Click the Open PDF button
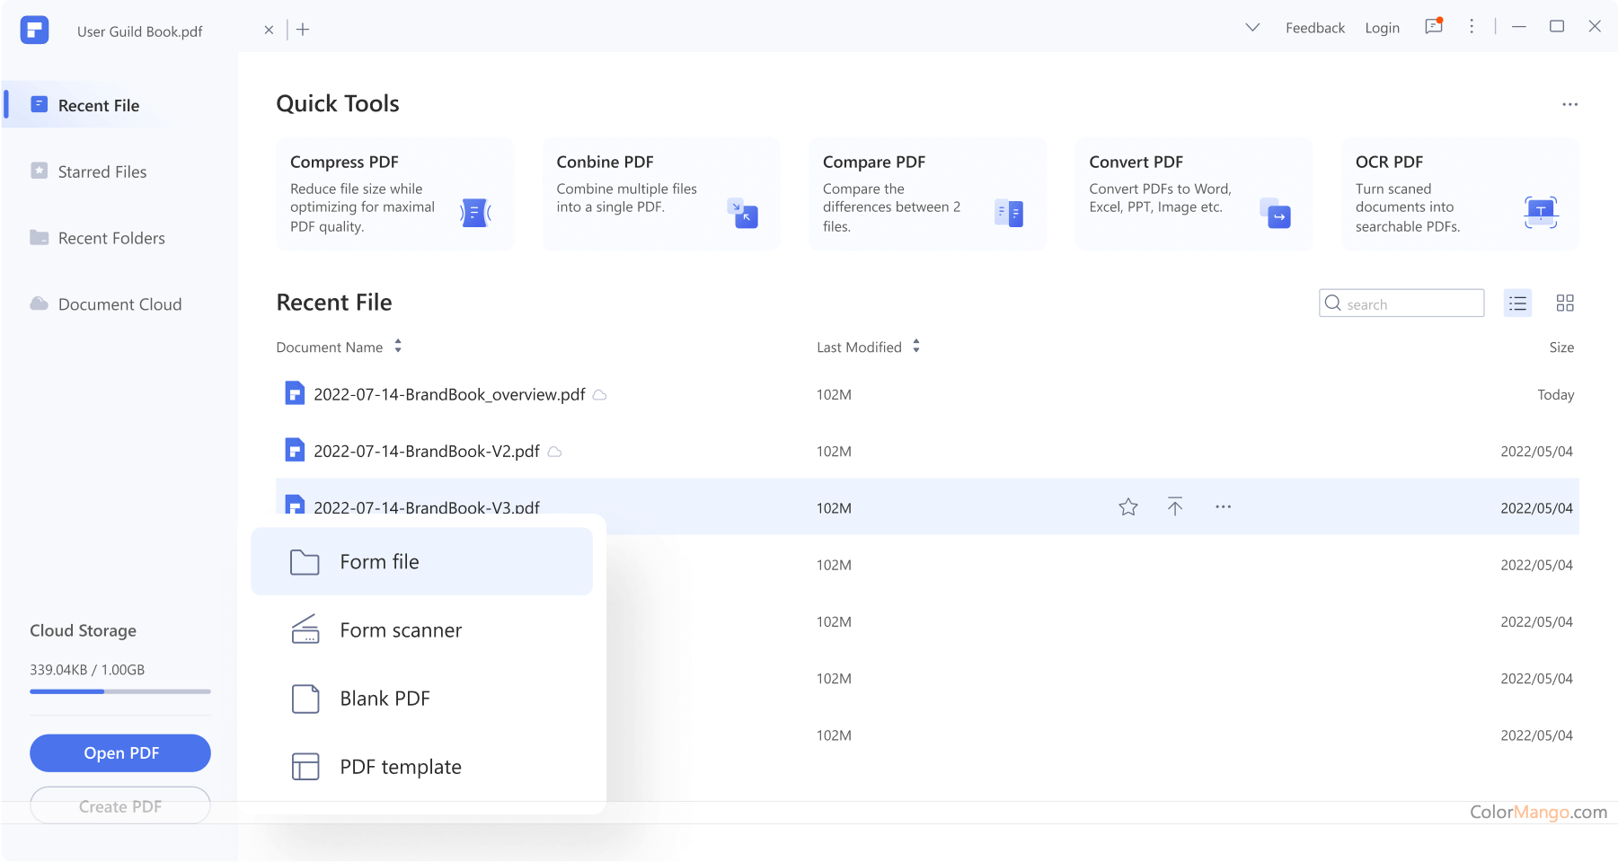Viewport: 1618px width, 862px height. [x=120, y=753]
